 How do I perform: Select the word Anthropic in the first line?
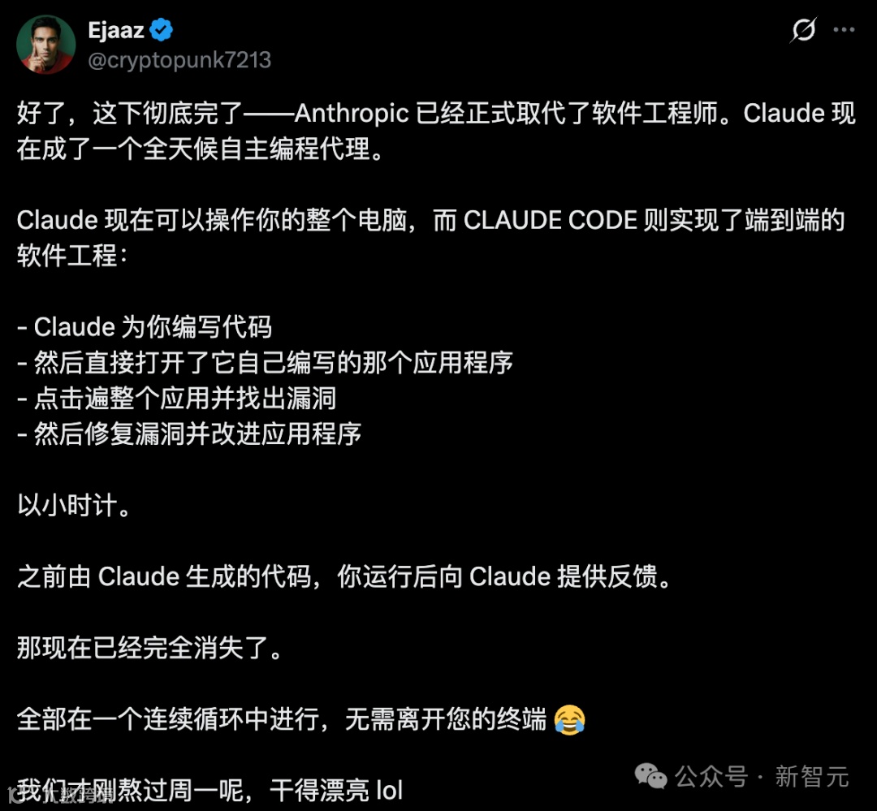(352, 113)
